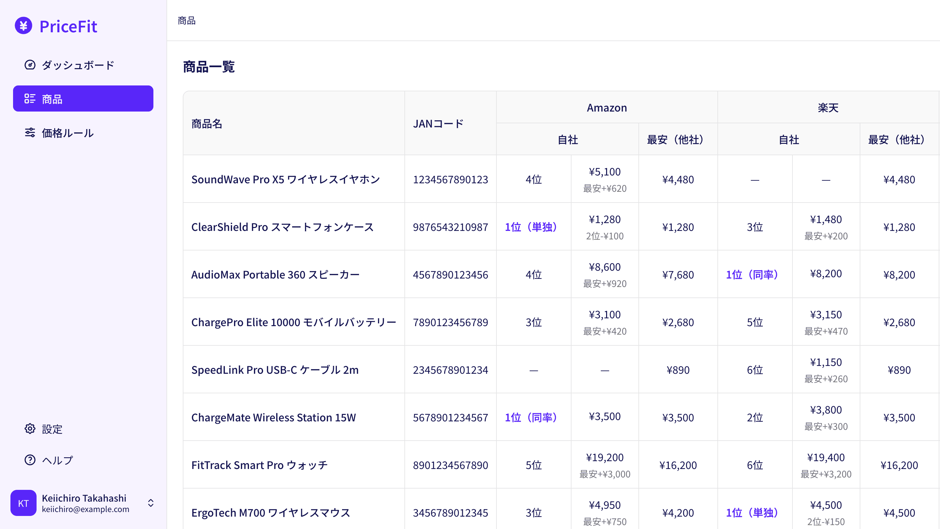Click the dashboard gauge icon
Screen dimensions: 940x529
tap(30, 65)
